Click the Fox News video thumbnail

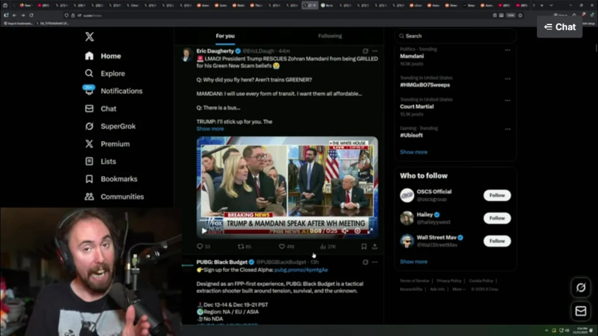pos(287,187)
